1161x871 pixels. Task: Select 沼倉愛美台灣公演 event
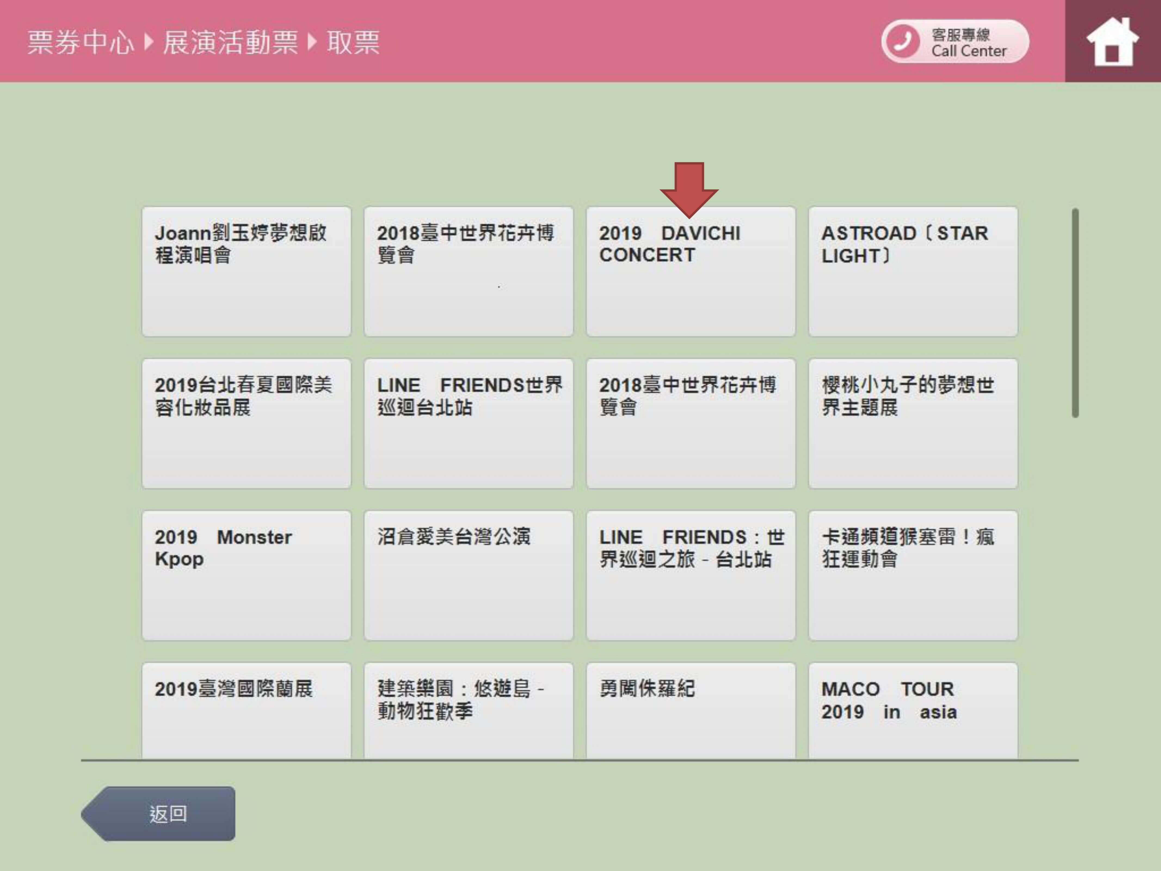click(x=469, y=575)
